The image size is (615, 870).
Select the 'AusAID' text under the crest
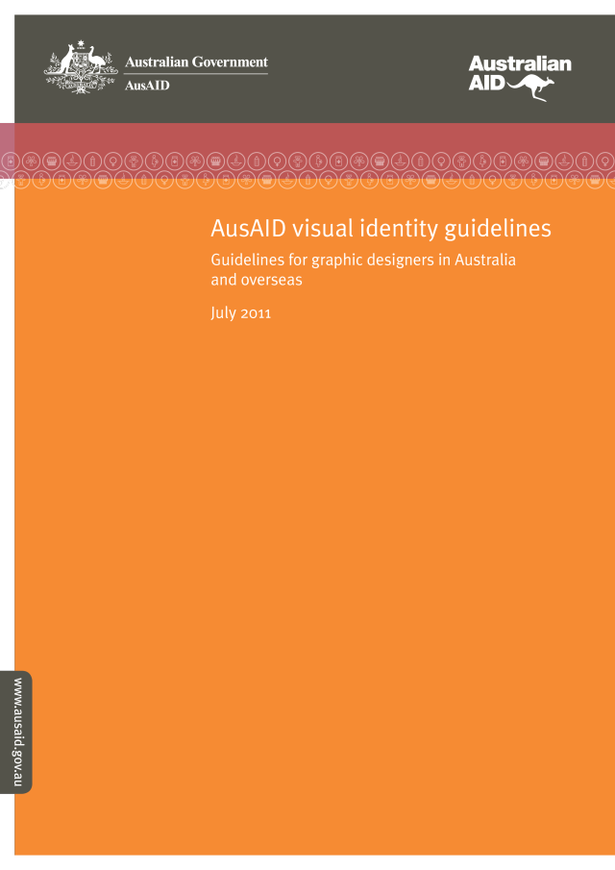point(147,86)
